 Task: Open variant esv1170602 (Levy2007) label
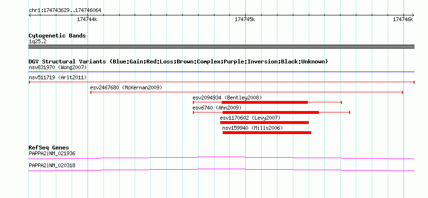[250, 118]
